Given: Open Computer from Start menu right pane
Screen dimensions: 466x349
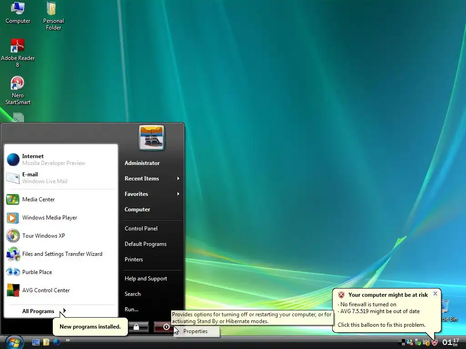Looking at the screenshot, I should coord(152,209).
